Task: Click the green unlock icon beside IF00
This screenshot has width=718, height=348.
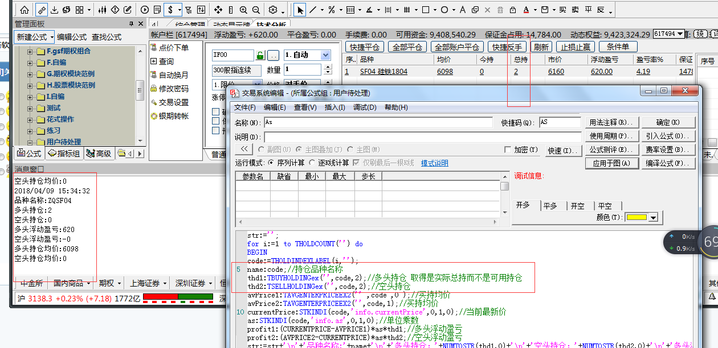Action: [260, 55]
